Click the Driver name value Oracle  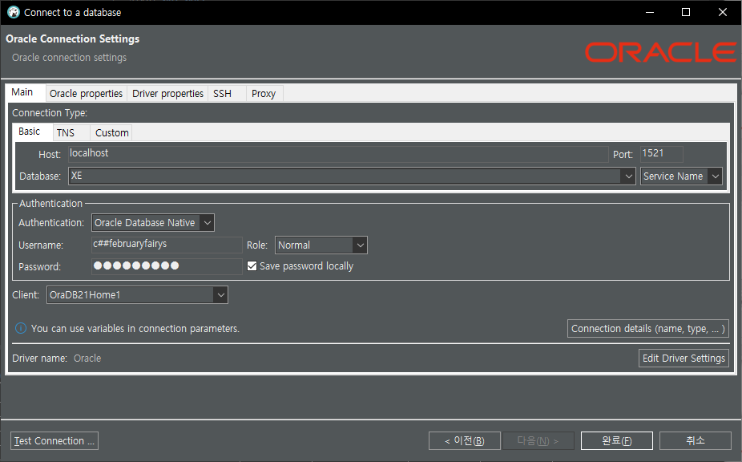(x=87, y=359)
